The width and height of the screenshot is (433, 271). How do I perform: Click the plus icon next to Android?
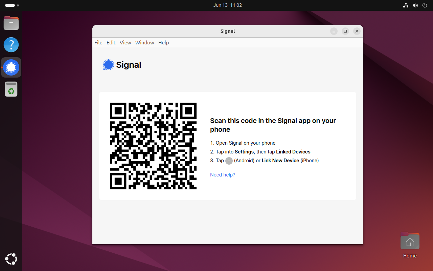click(229, 161)
